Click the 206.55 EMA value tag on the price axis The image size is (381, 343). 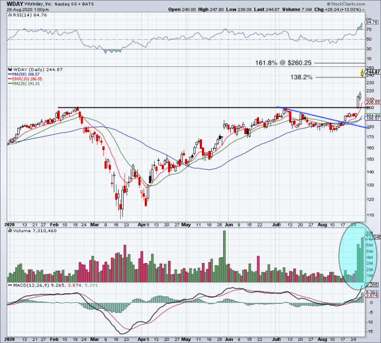coord(372,102)
